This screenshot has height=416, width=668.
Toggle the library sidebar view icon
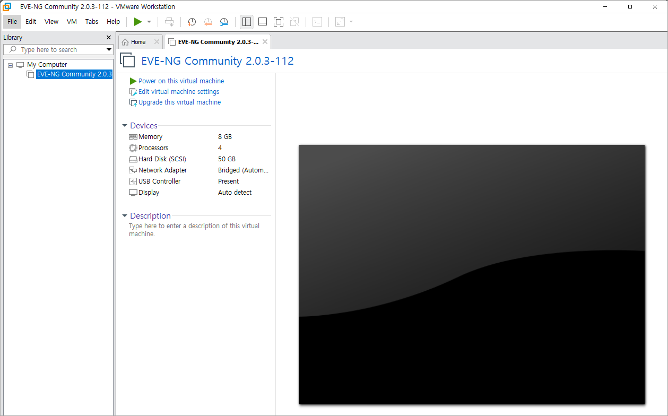click(247, 22)
